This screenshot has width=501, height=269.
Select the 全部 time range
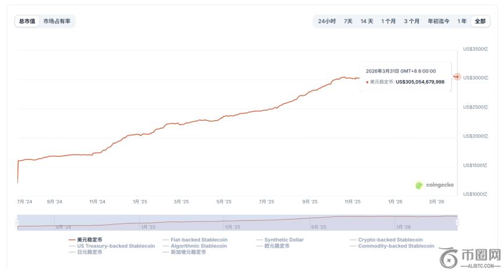click(x=480, y=21)
